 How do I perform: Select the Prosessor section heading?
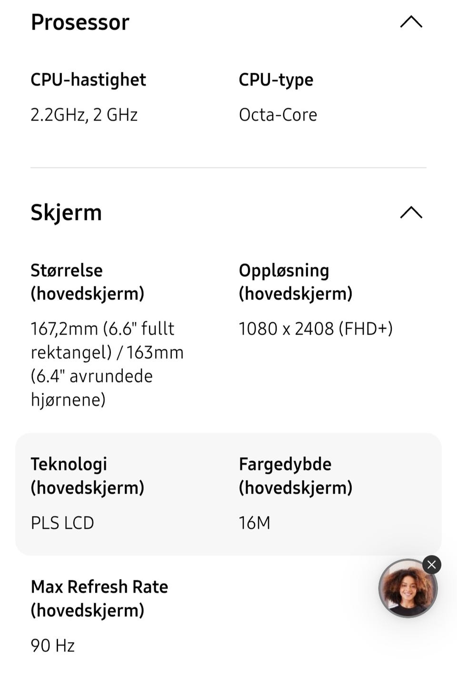pos(80,22)
